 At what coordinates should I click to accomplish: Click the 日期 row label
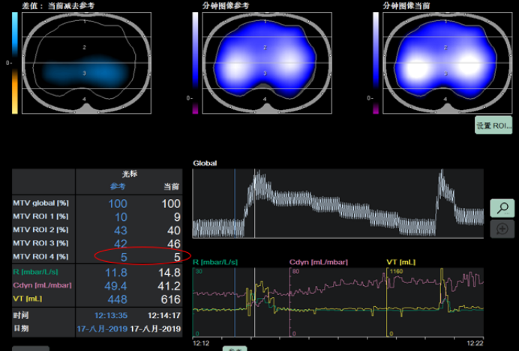21,329
